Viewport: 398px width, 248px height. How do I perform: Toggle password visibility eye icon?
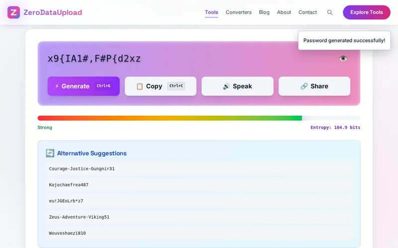tap(343, 59)
